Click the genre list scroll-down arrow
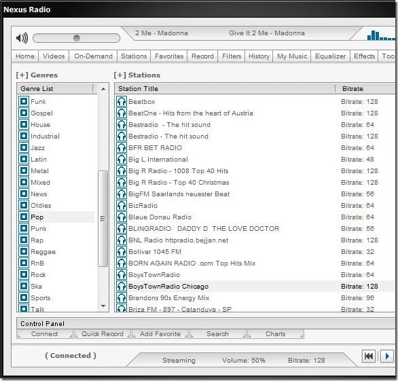The width and height of the screenshot is (398, 381). 103,306
